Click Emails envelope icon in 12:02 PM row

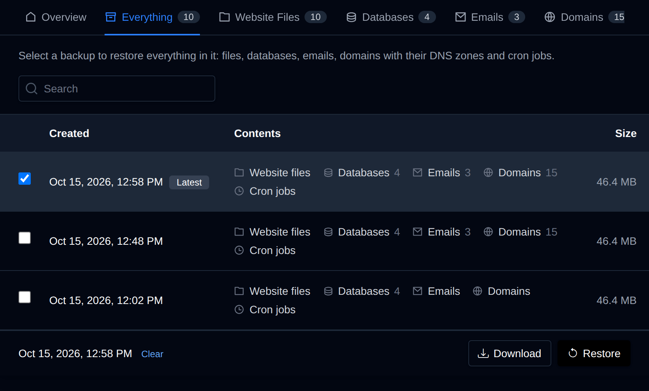(x=418, y=291)
